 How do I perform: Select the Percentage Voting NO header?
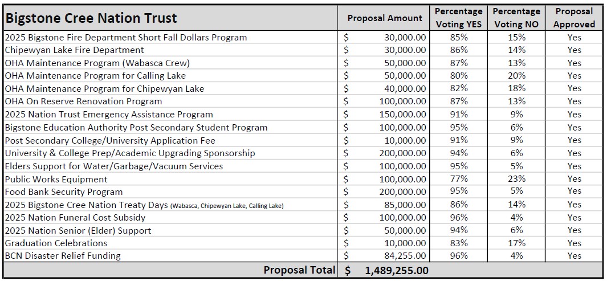tap(516, 18)
